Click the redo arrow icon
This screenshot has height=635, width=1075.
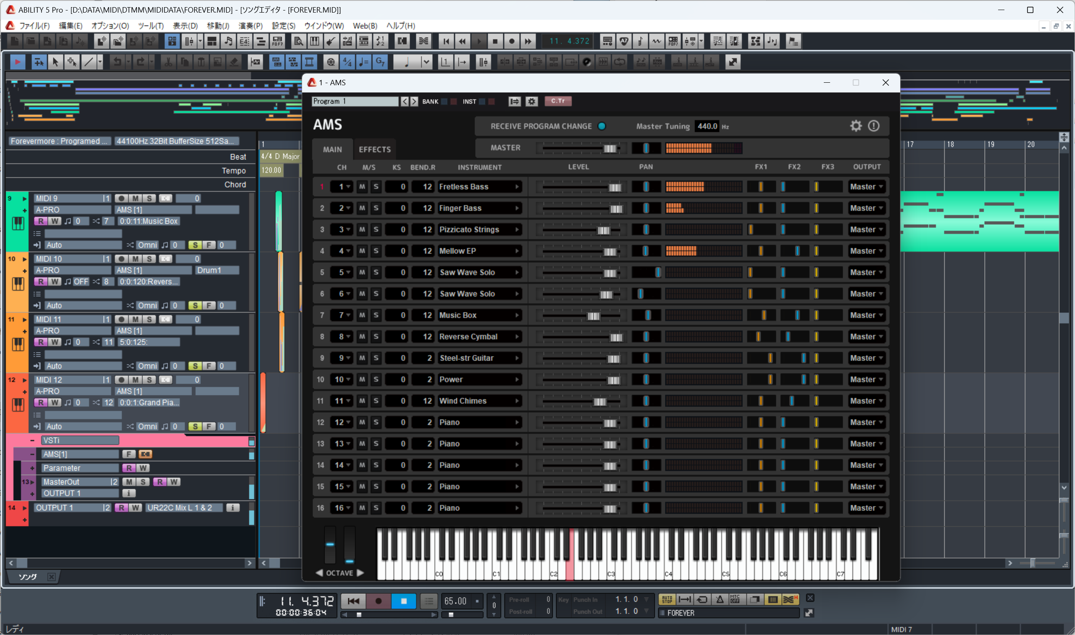coord(140,62)
